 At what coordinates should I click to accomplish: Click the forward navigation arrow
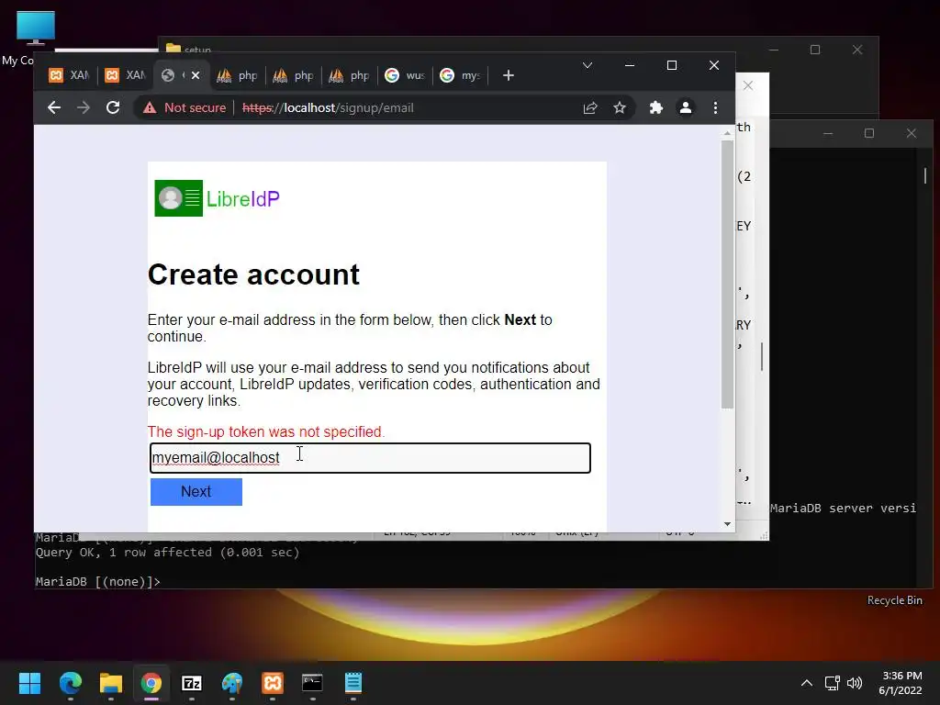(84, 108)
